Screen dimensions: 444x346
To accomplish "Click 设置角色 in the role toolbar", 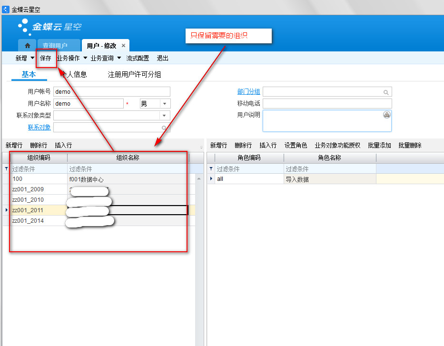I will pos(295,145).
